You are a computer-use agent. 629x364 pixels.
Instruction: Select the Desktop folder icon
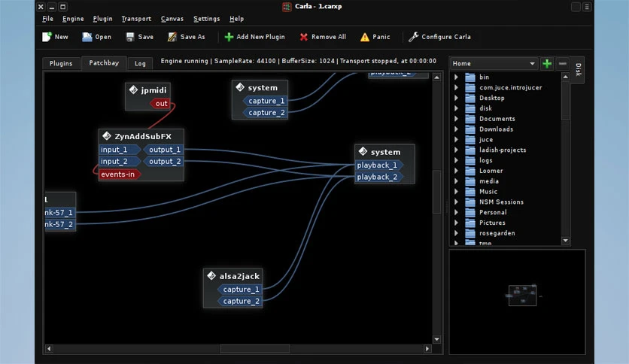coord(470,98)
